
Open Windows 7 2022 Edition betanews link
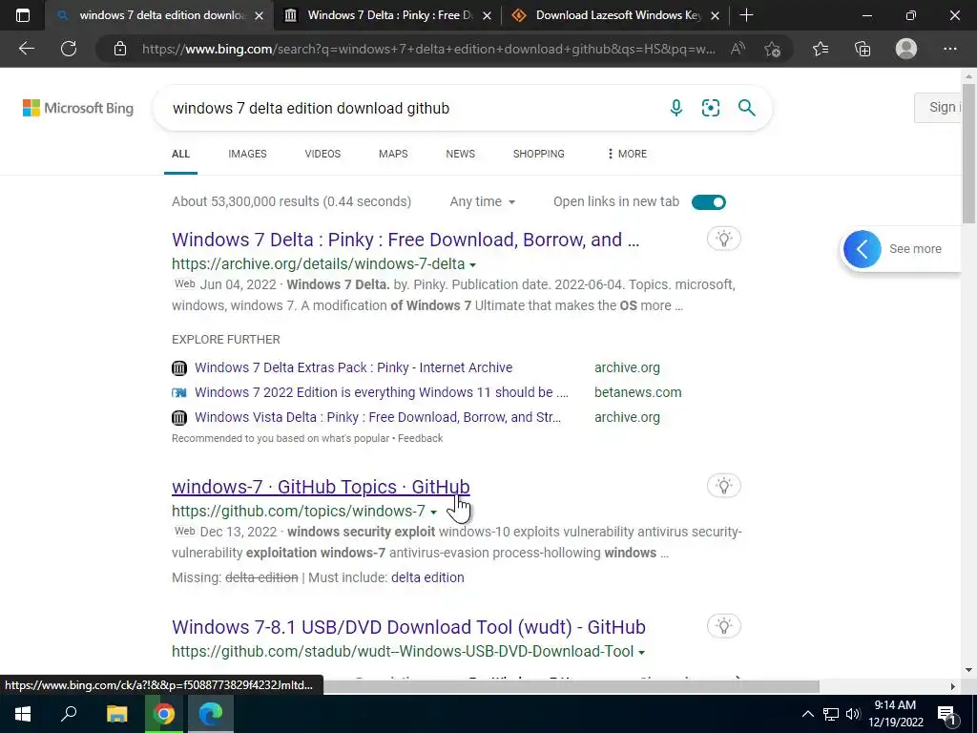[x=382, y=392]
